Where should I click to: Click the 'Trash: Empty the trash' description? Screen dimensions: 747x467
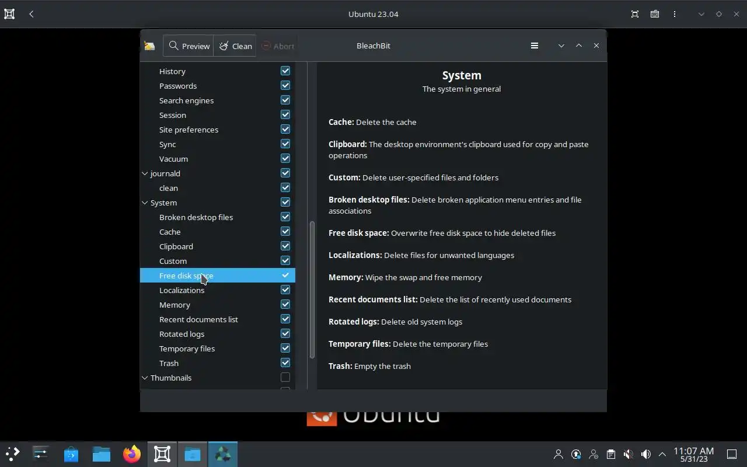coord(369,366)
